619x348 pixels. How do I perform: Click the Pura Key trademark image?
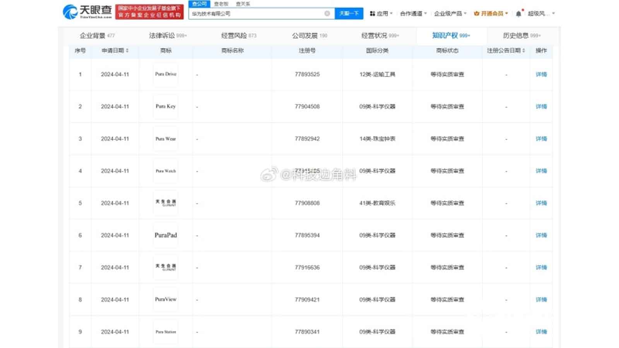(x=166, y=106)
